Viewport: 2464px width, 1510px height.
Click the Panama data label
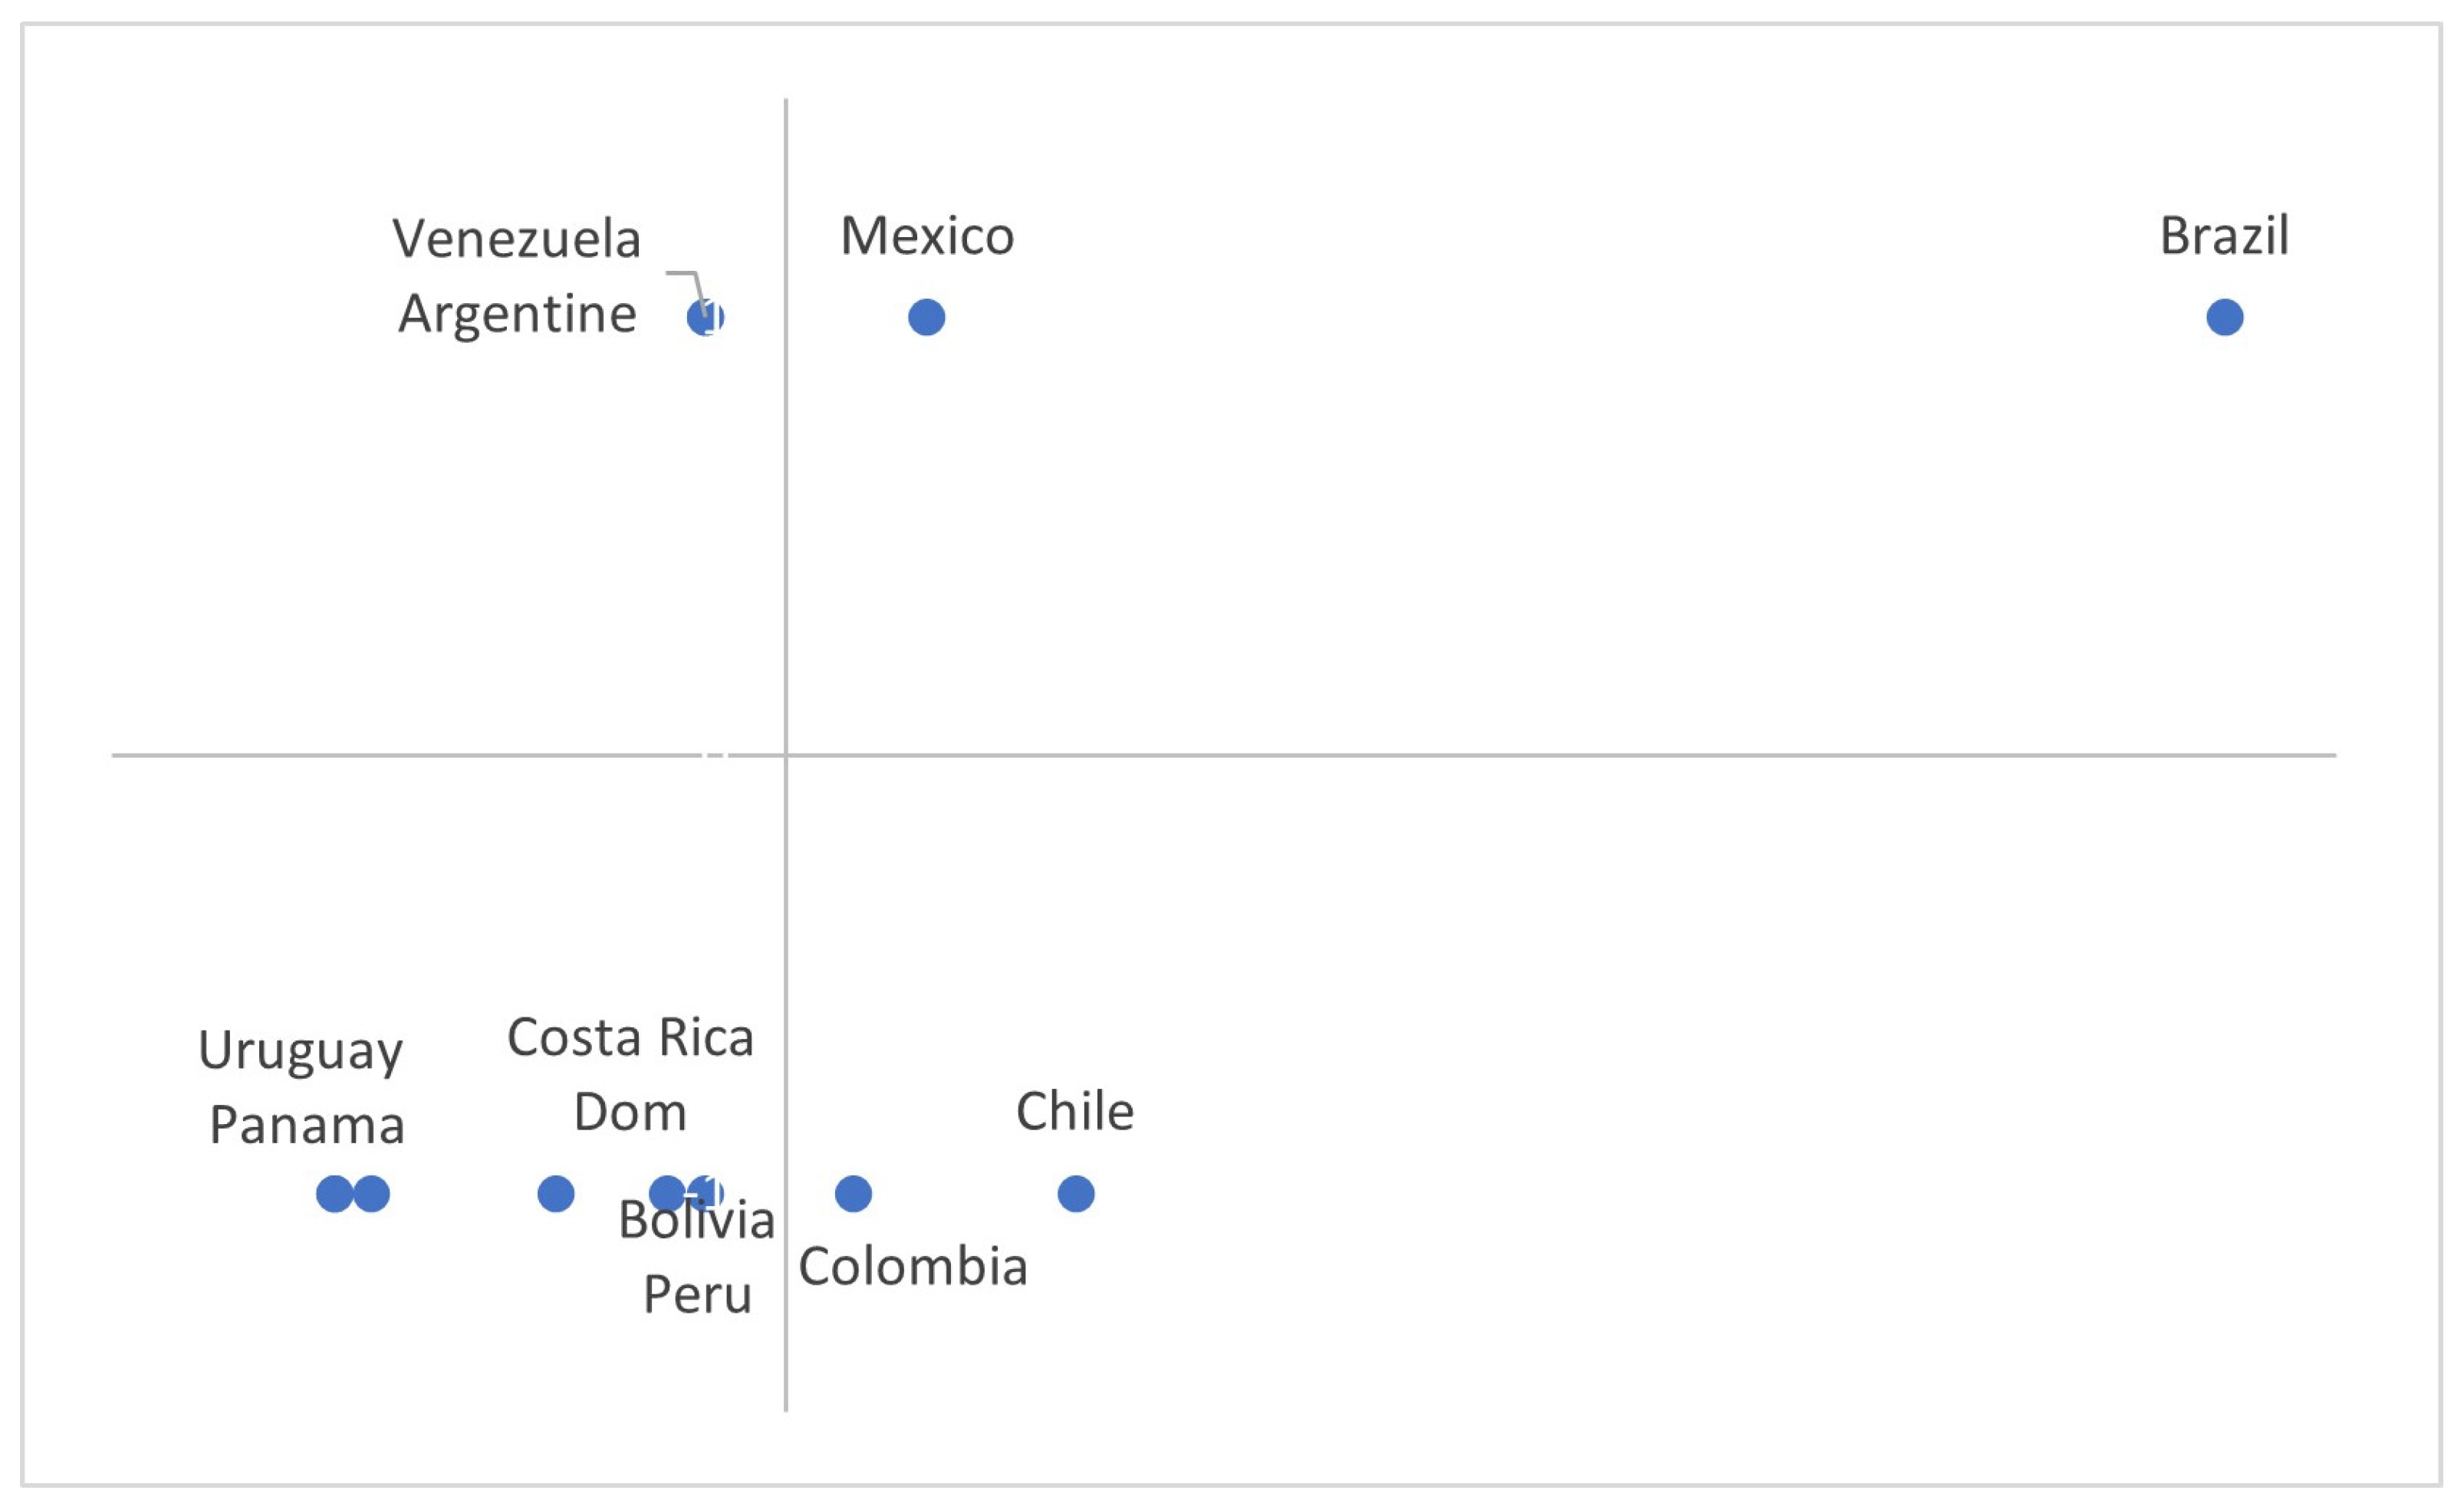click(307, 1126)
